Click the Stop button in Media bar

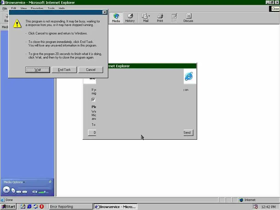(x=13, y=191)
